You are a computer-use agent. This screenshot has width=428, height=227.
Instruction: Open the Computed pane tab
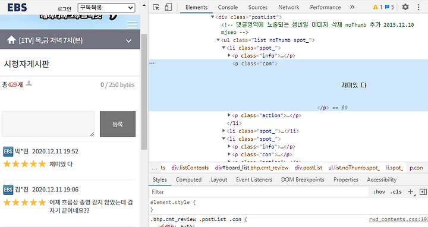coord(188,179)
